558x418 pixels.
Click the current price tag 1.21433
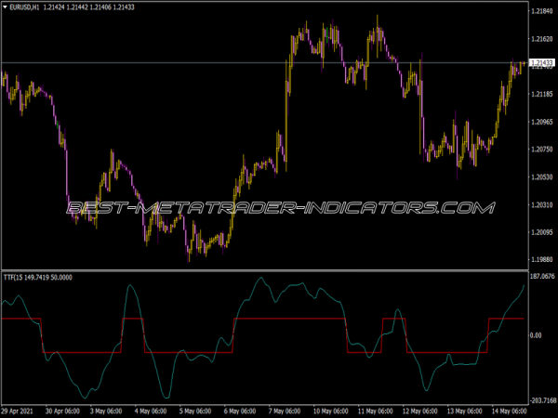click(x=540, y=64)
